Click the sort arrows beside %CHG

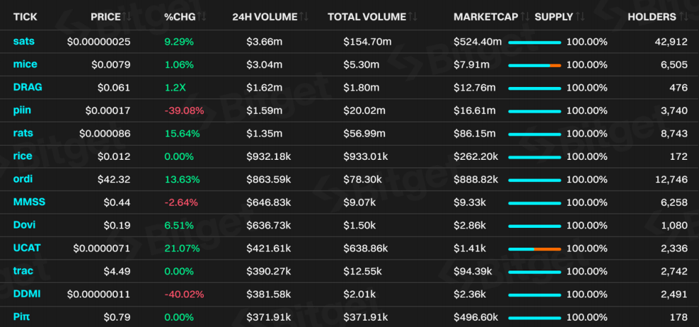(x=202, y=16)
